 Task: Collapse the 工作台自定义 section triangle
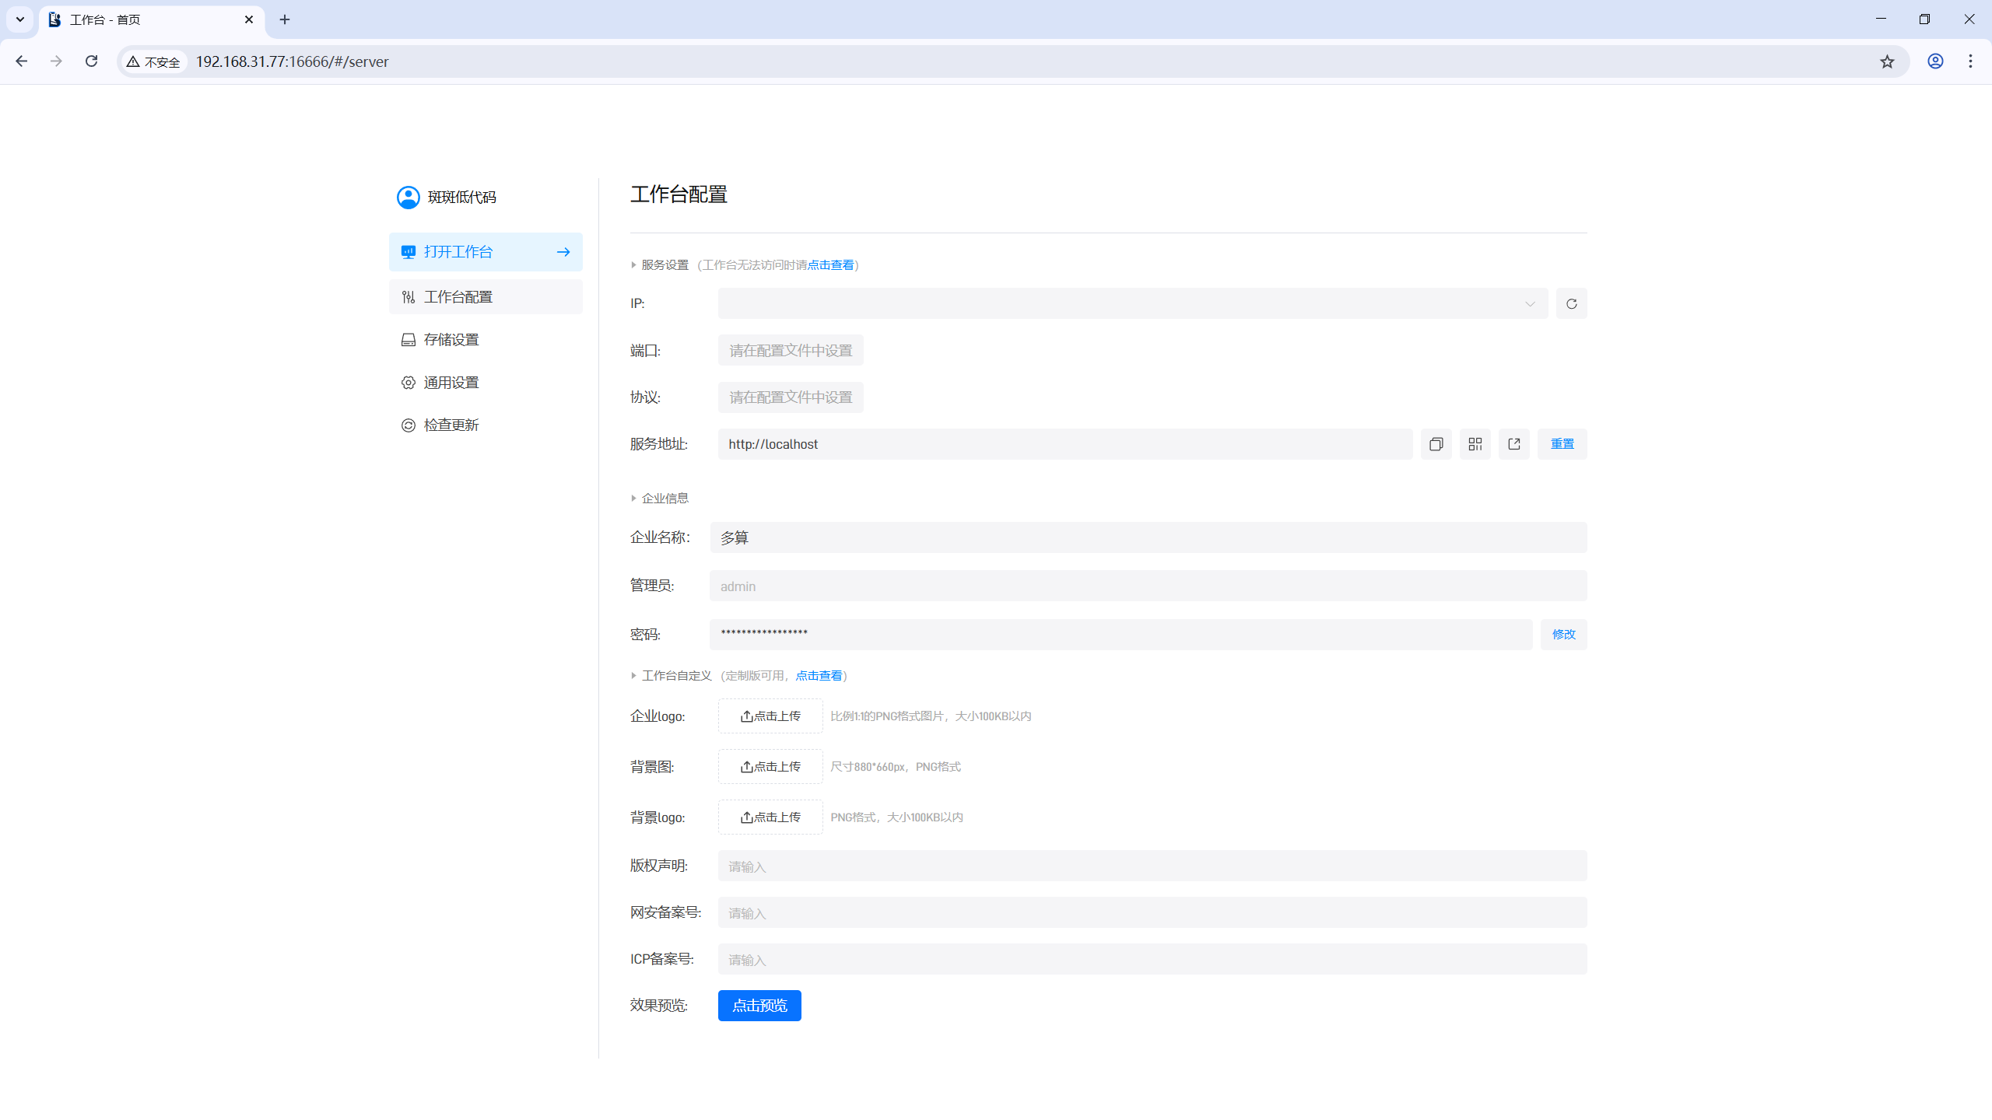coord(633,676)
